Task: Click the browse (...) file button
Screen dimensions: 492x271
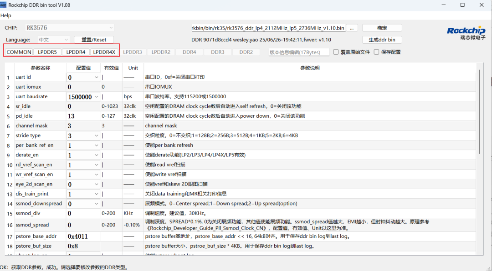Action: (352, 28)
